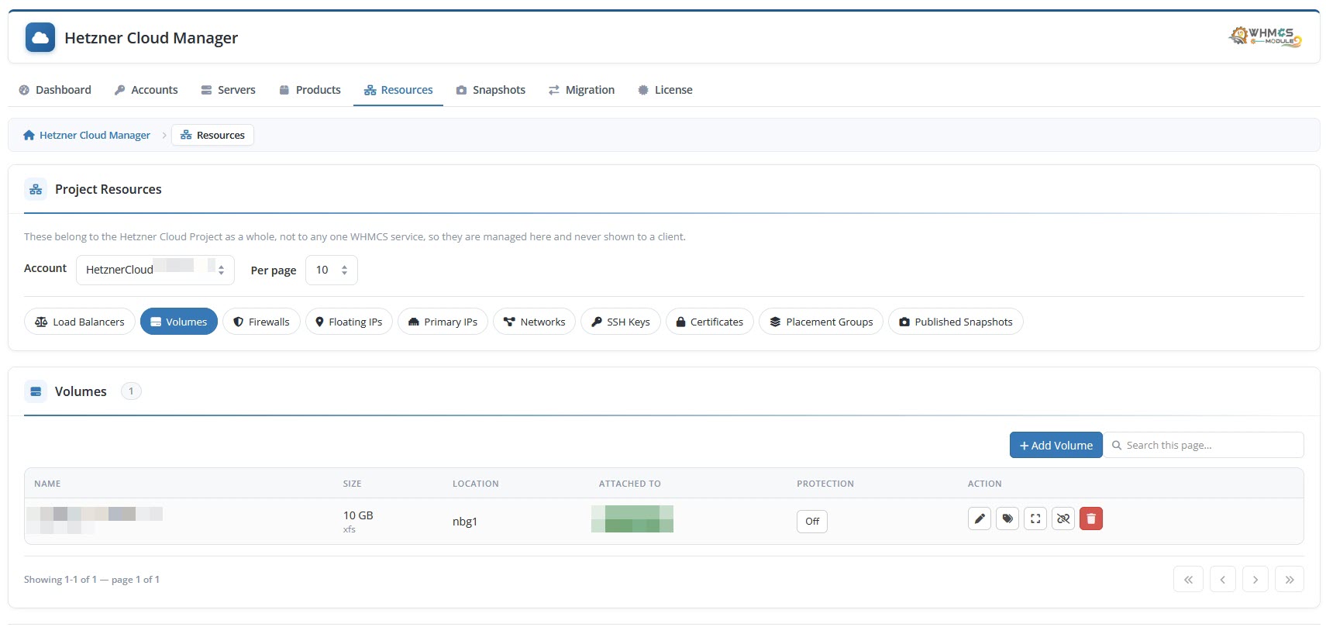Click the SIZE column header
1326x627 pixels.
pyautogui.click(x=353, y=484)
